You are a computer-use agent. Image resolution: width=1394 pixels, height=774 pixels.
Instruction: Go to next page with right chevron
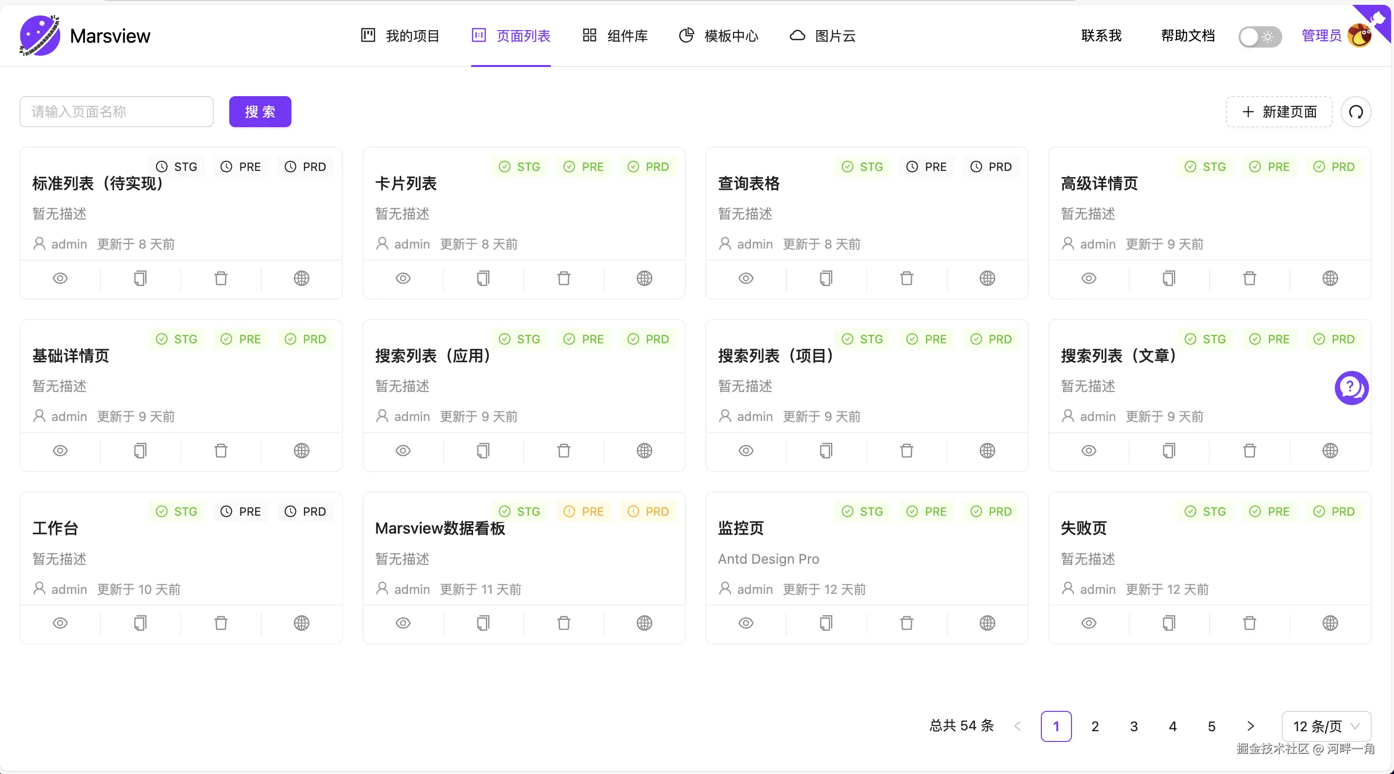(1250, 726)
